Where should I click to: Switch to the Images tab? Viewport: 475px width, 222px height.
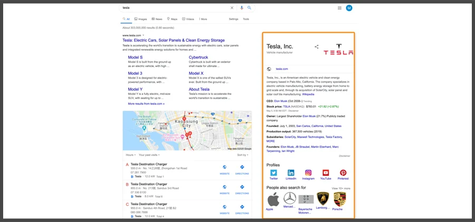pos(140,19)
